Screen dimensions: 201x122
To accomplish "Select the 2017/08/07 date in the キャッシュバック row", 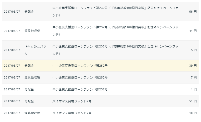I will pos(12,50).
